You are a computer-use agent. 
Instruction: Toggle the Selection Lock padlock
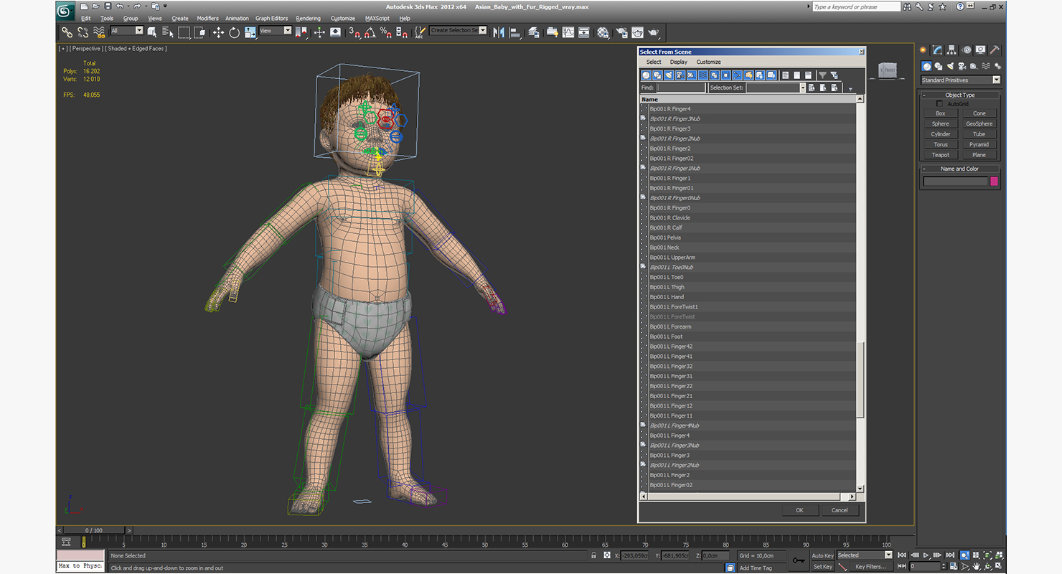(x=593, y=555)
